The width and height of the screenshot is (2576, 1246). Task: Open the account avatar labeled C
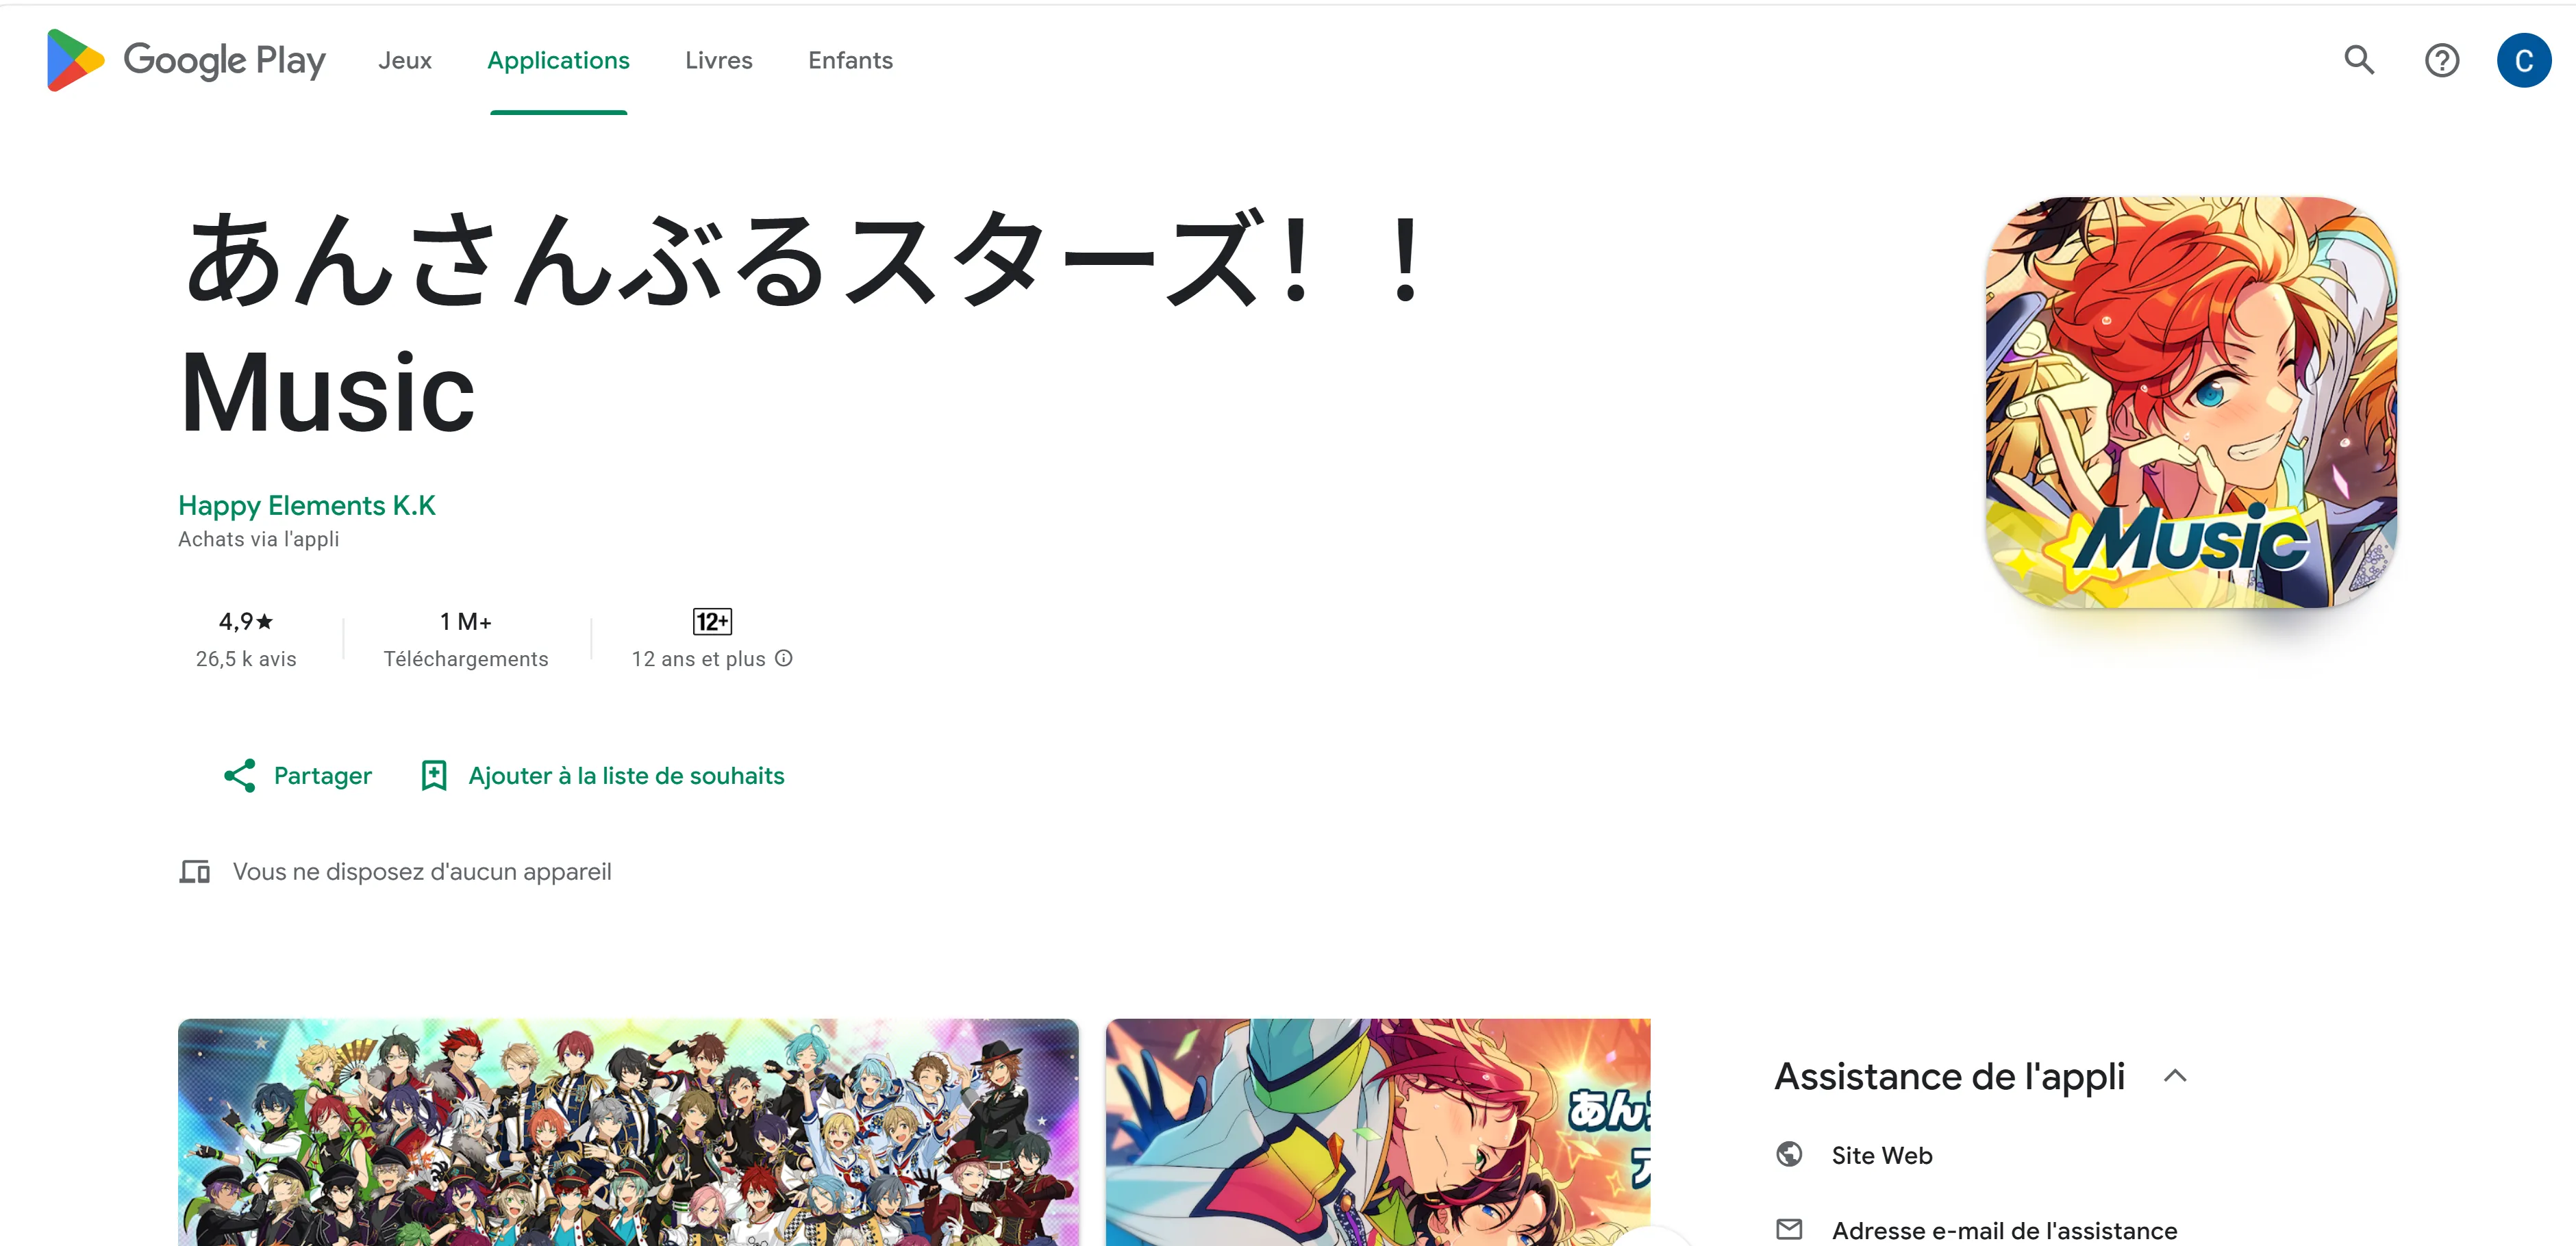(x=2523, y=60)
